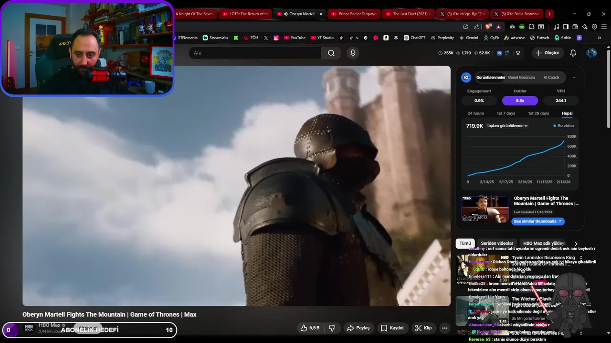
Task: Switch to Prince Baelor Targaryen browser tab
Action: [354, 14]
